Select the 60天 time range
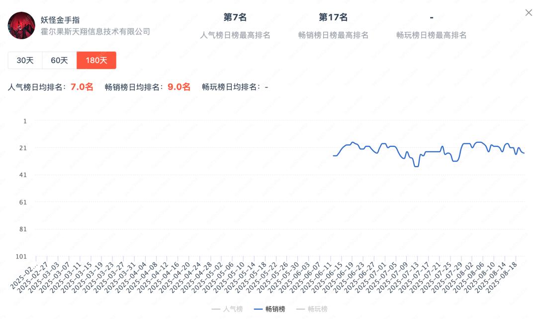The image size is (537, 319). tap(59, 61)
